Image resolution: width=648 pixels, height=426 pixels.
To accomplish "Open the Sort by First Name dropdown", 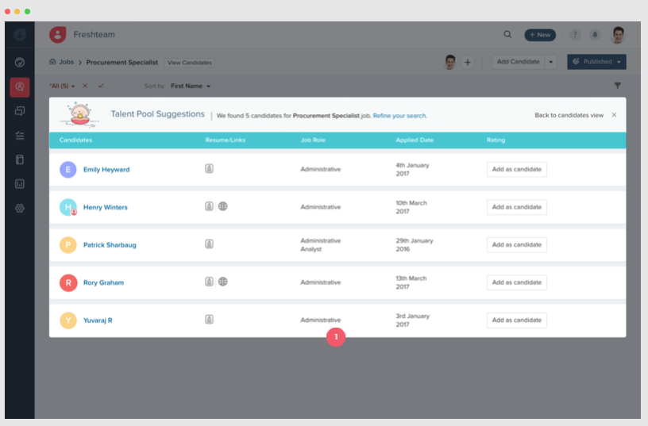I will [191, 86].
